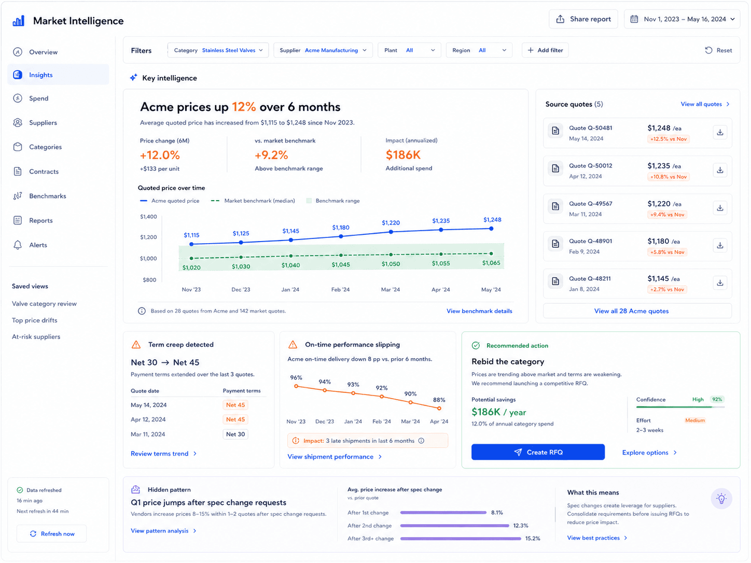The image size is (751, 563).
Task: Reset the filters
Action: [x=719, y=50]
